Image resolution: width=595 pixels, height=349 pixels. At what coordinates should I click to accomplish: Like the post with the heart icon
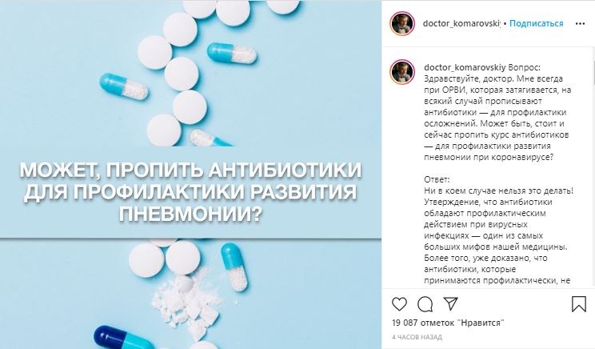pyautogui.click(x=399, y=304)
